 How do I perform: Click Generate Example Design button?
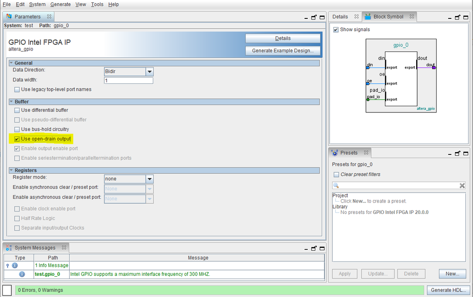[283, 51]
